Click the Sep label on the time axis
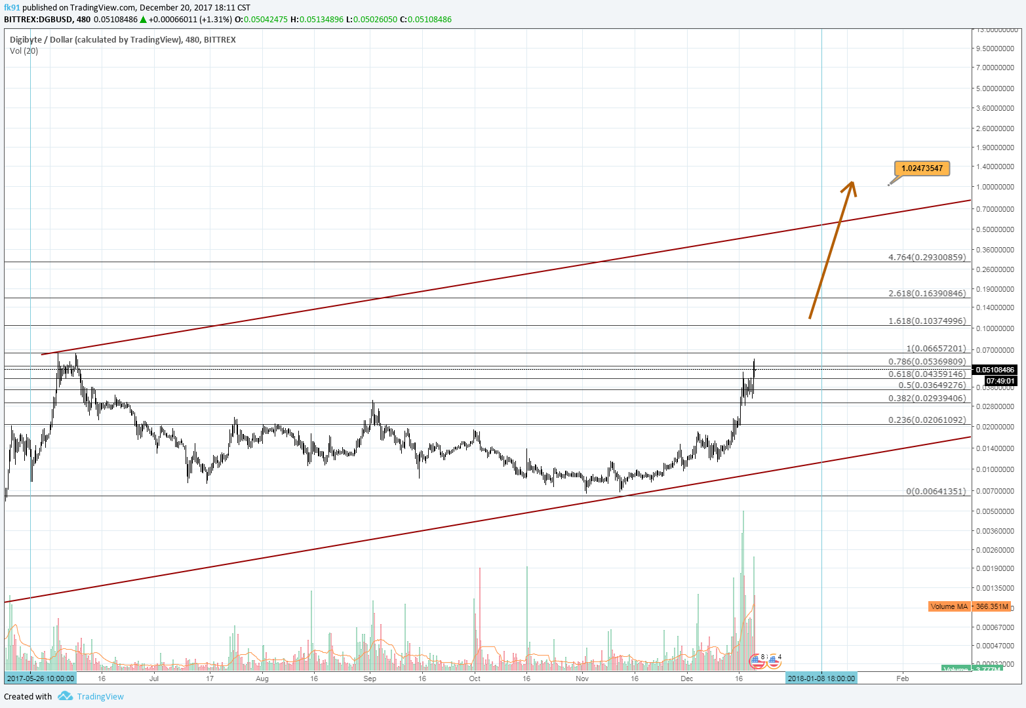1026x708 pixels. 370,678
